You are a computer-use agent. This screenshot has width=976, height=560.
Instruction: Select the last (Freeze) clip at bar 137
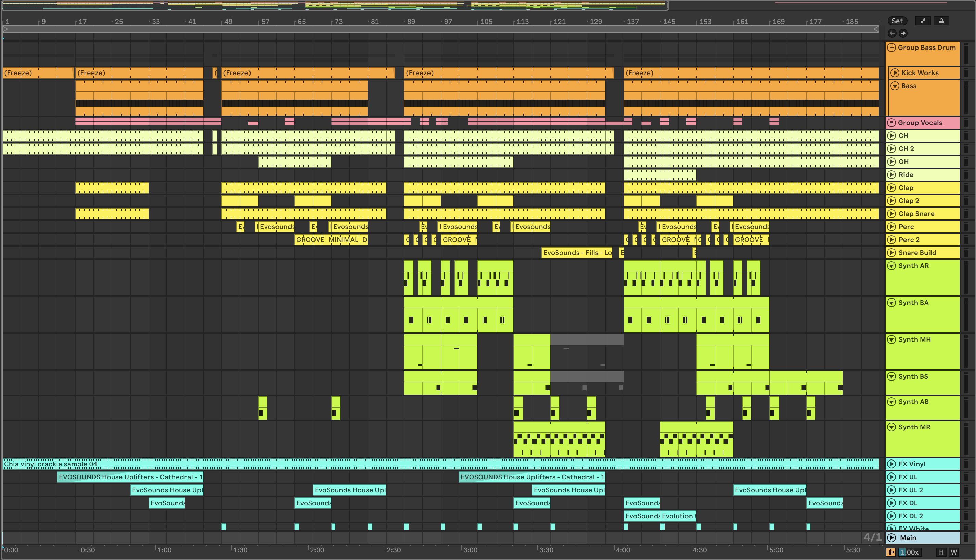point(751,73)
